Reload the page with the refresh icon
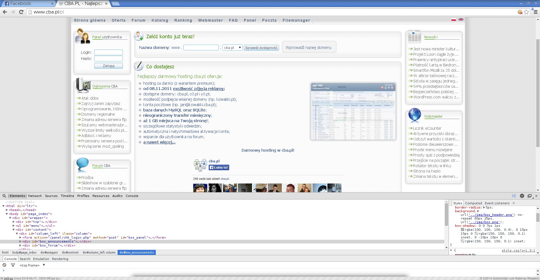This screenshot has height=280, width=540. coord(21,12)
